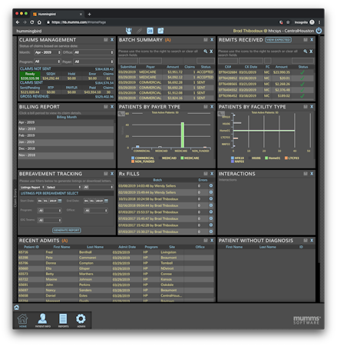This screenshot has height=346, width=337.
Task: Click the Batch Summary magnifier search icon
Action: coord(205,52)
